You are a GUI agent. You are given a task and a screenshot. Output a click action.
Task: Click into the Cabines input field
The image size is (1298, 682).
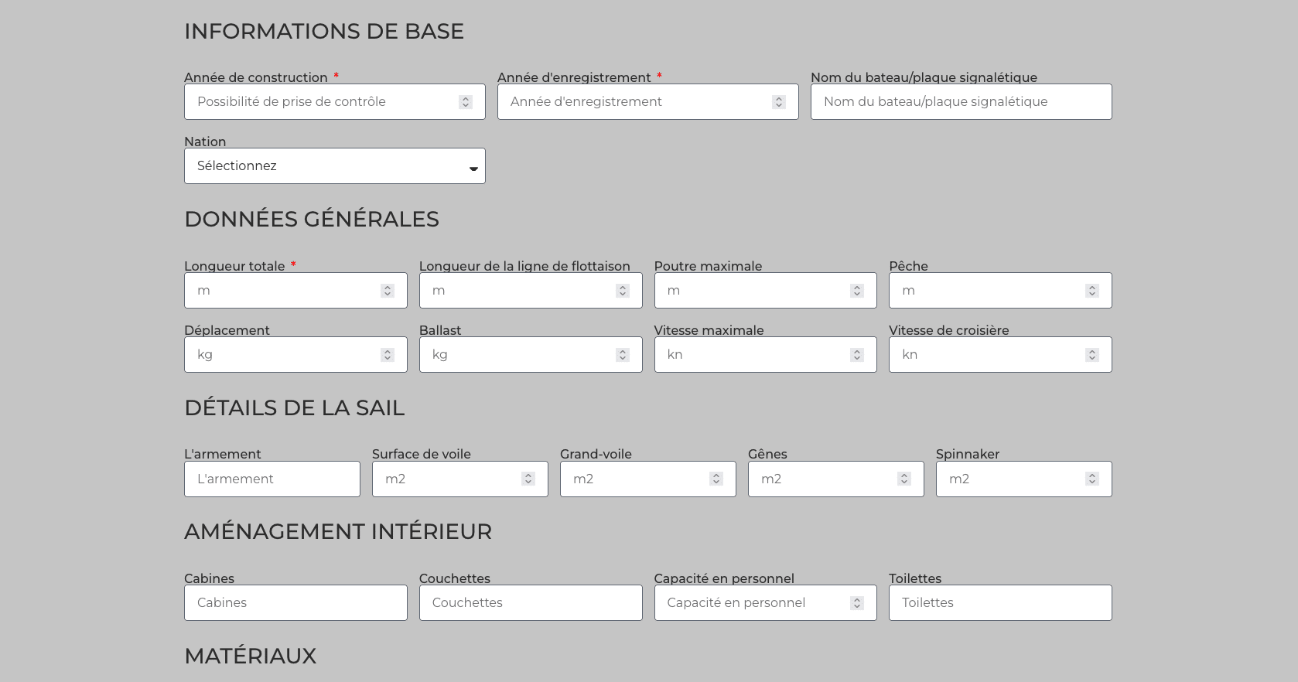(295, 603)
